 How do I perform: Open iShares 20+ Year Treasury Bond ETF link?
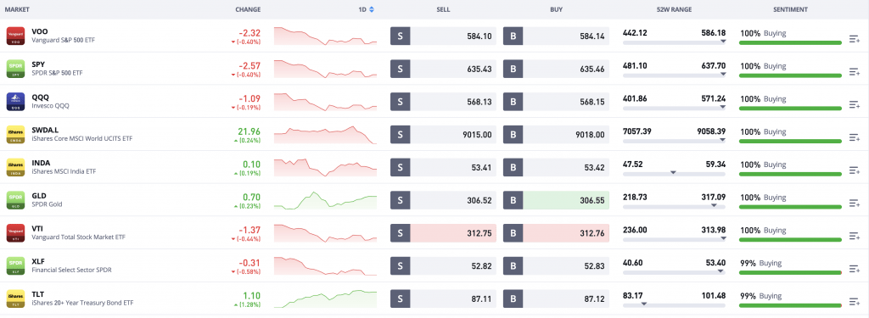pyautogui.click(x=82, y=303)
